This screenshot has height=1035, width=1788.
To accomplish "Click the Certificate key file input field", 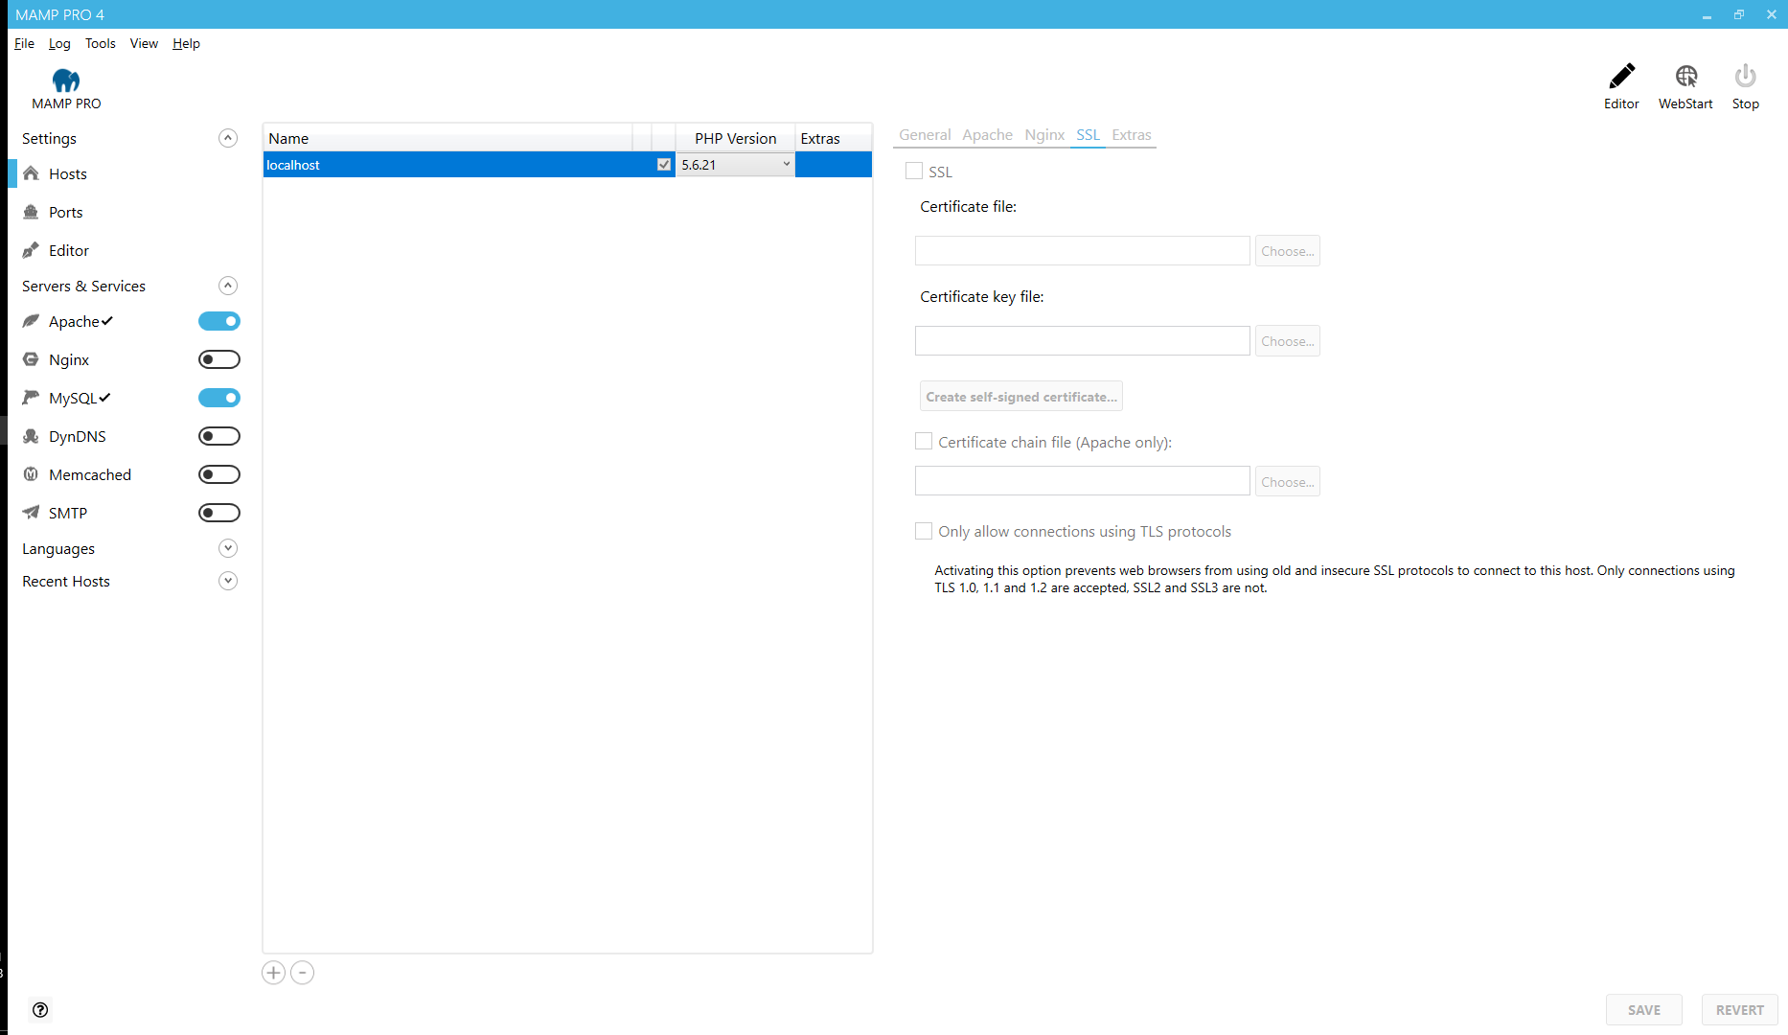I will [x=1083, y=341].
